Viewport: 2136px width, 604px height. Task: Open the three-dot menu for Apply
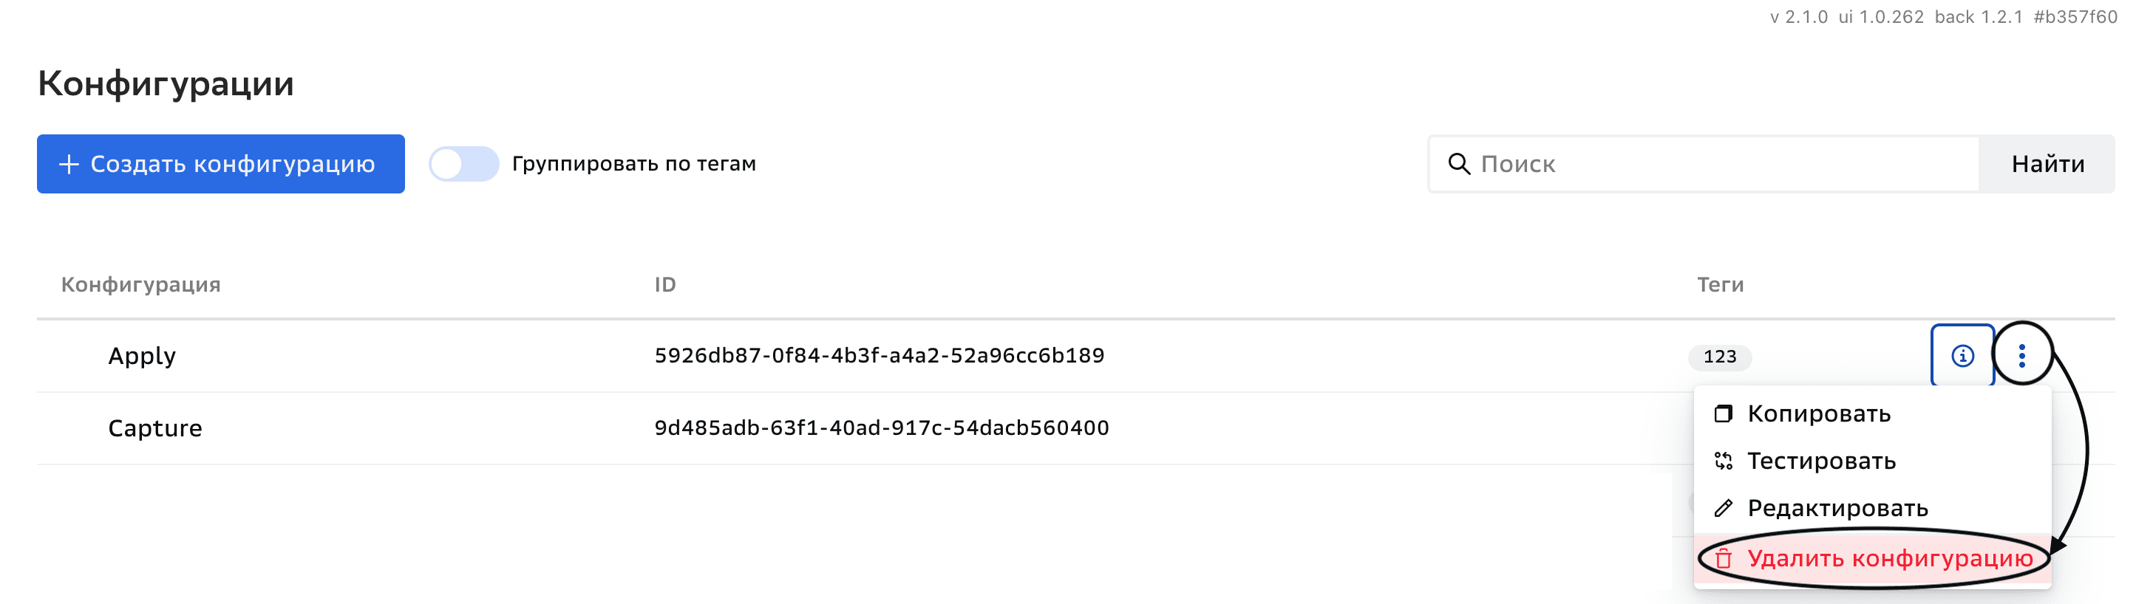(x=2021, y=355)
